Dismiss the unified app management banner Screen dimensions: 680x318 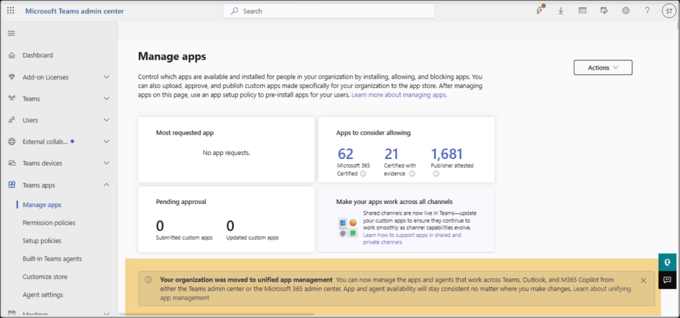(x=643, y=280)
